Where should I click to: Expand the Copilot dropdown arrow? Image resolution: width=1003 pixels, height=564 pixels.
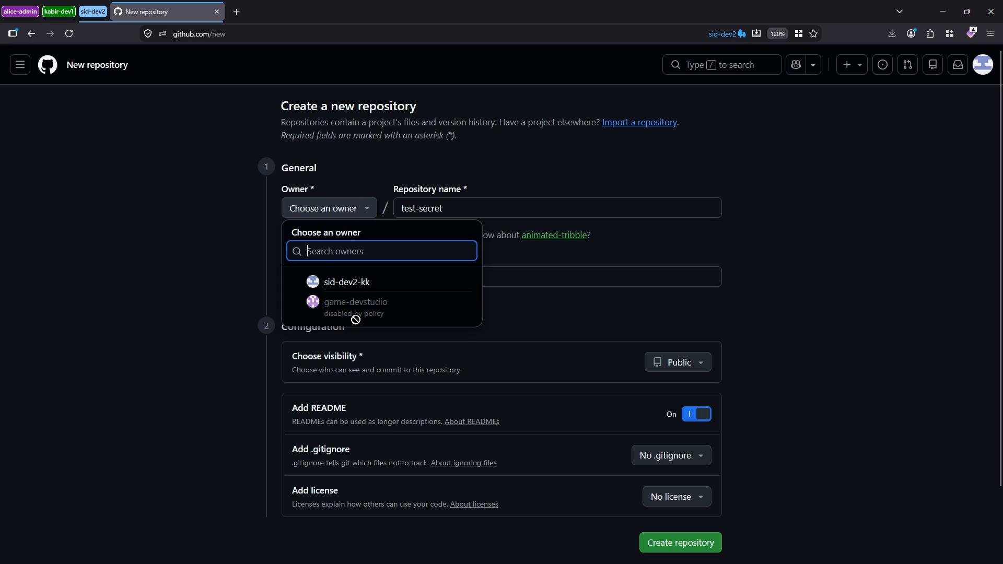(x=813, y=65)
